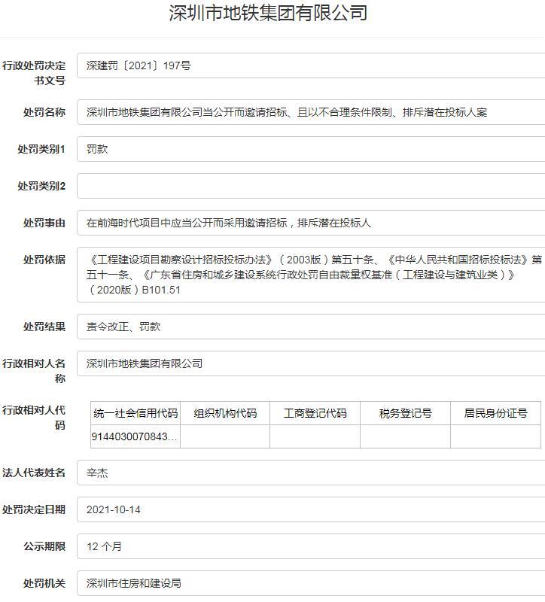
Task: Click the 处罚类别2 label
Action: (x=41, y=186)
